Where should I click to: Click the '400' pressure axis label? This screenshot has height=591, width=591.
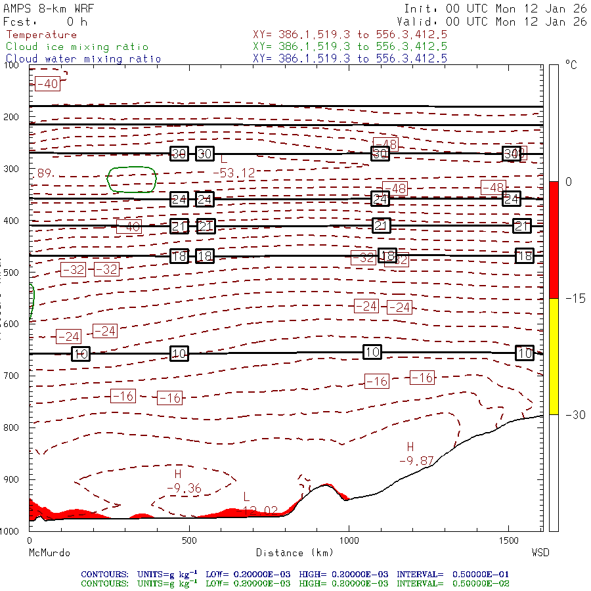[x=11, y=221]
